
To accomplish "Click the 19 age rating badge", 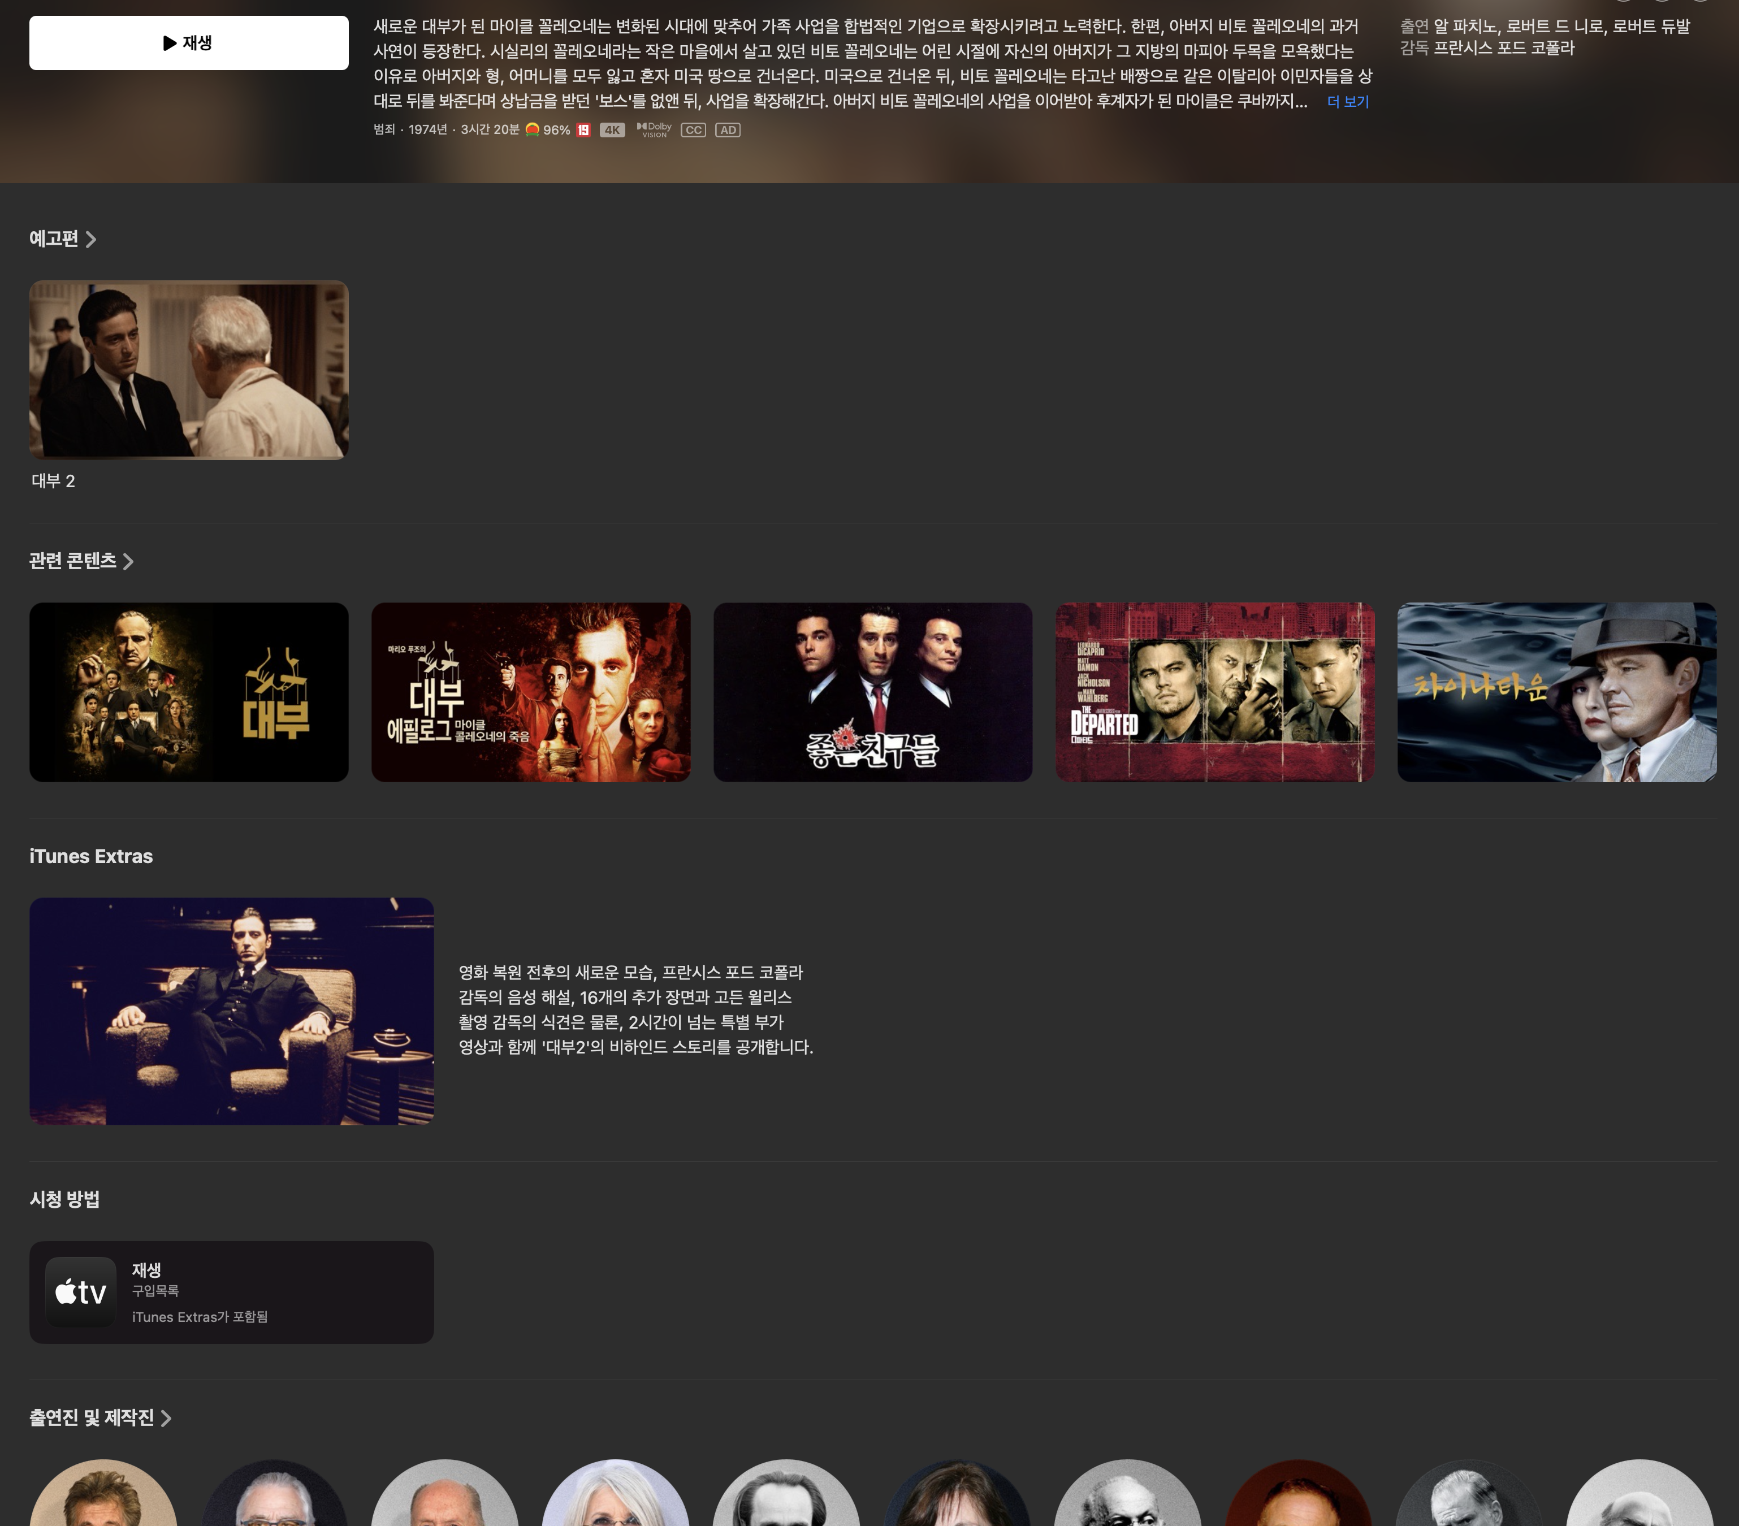I will pos(583,130).
